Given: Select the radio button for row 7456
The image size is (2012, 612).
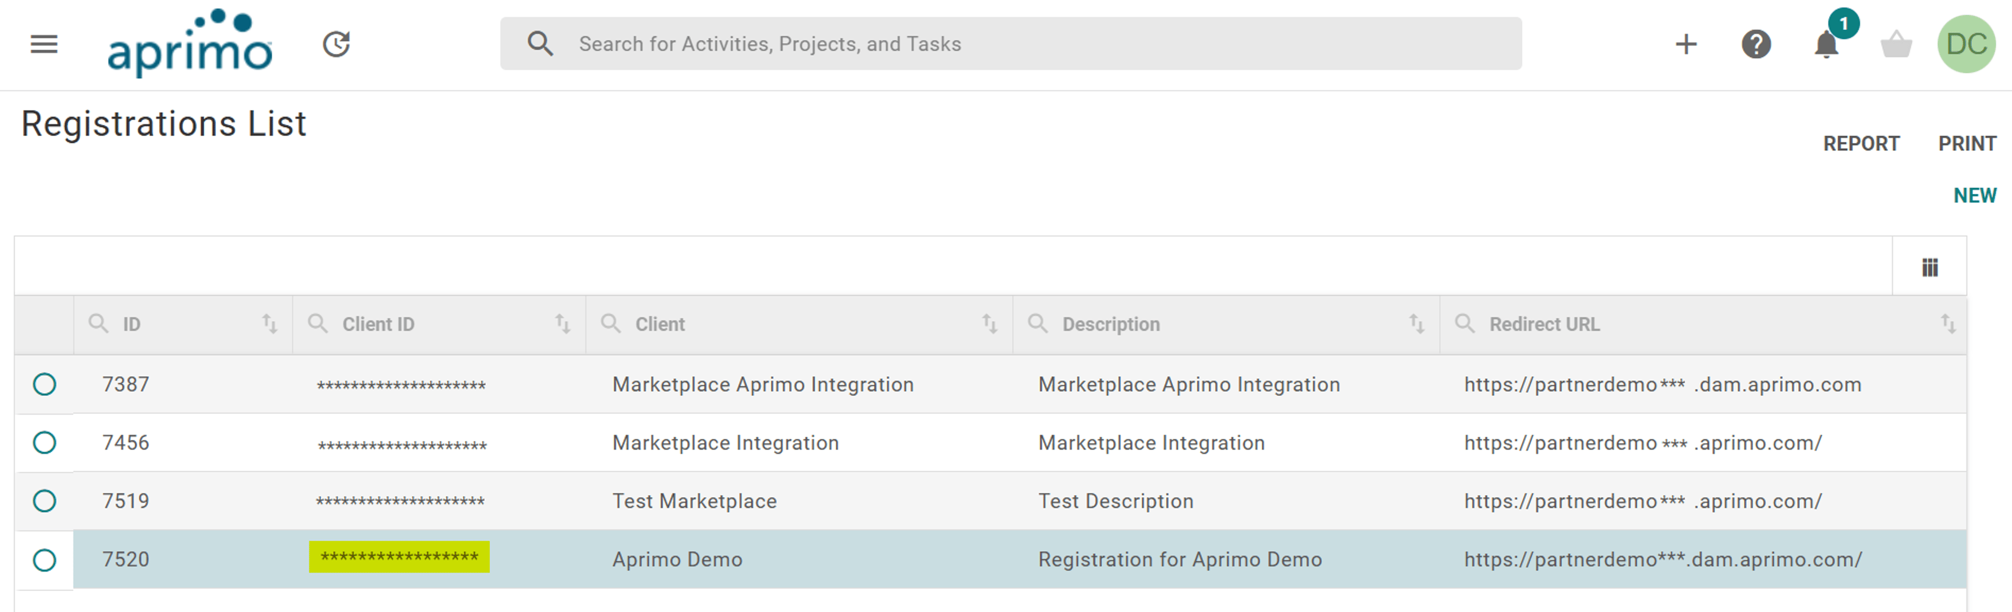Looking at the screenshot, I should pyautogui.click(x=45, y=442).
